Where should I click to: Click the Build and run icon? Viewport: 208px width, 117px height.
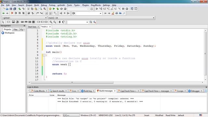click(58, 9)
